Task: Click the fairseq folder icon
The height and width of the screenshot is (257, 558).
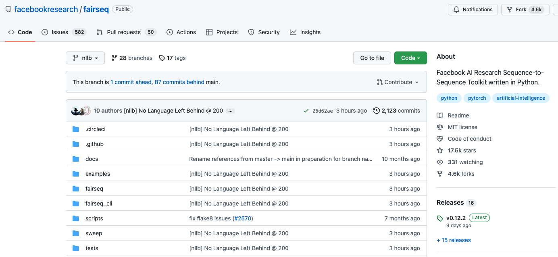Action: (x=76, y=189)
